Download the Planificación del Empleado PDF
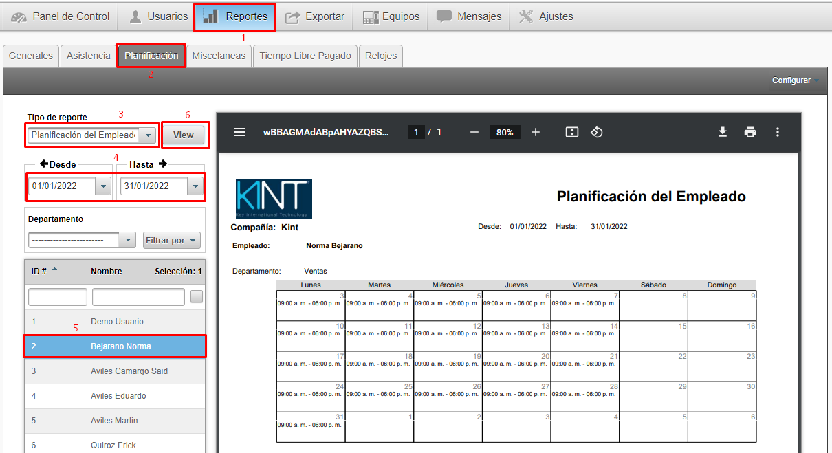This screenshot has width=832, height=453. point(723,132)
